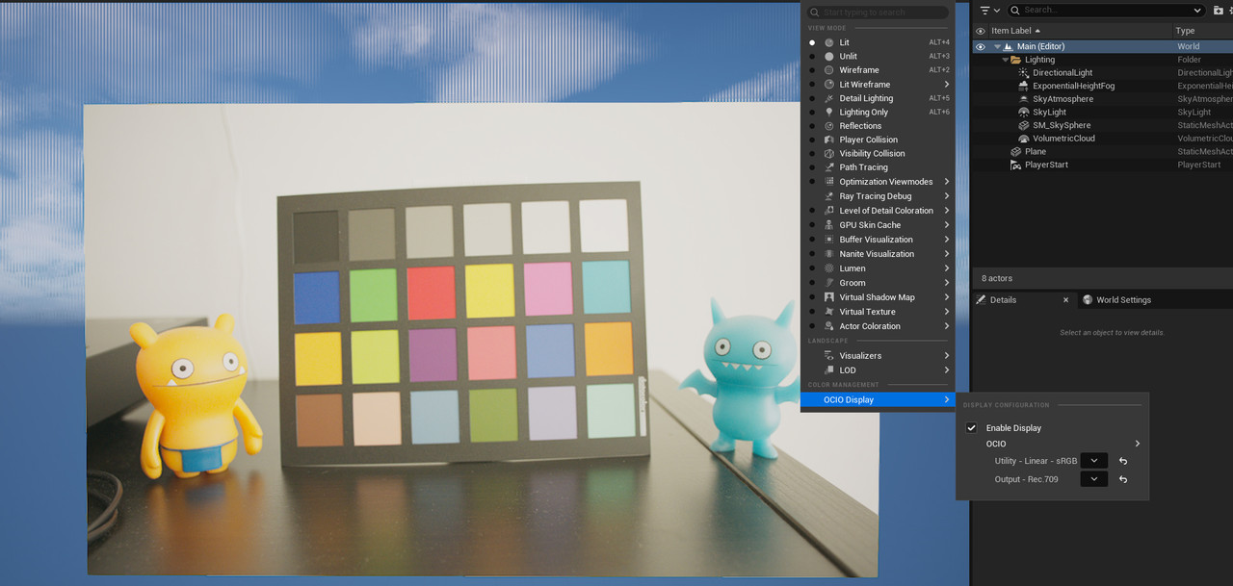Click the '8 actors' status text

[996, 278]
